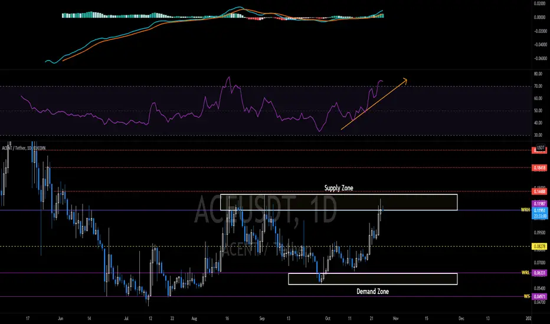Select the purple 0.04971 price tag

(540, 297)
